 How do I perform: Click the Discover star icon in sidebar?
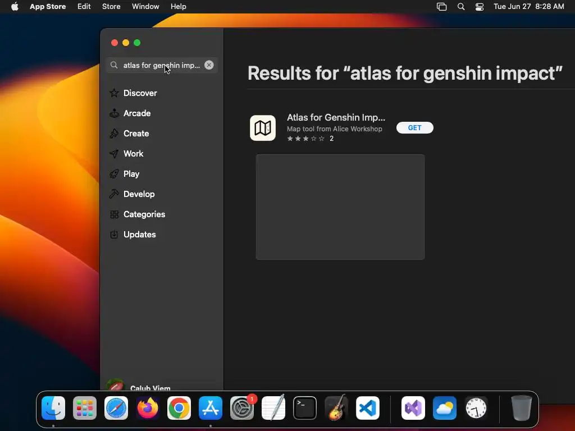tap(114, 93)
